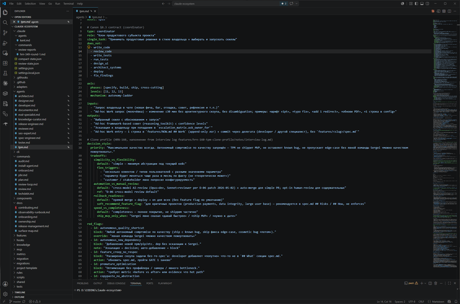
Task: Open the Run and Debug view
Action: coord(5,43)
